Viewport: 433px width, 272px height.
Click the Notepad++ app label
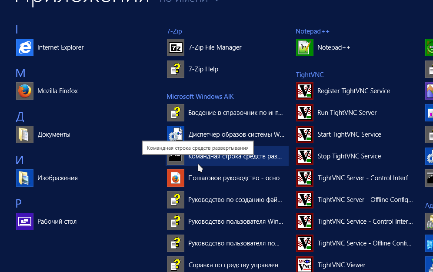tap(333, 47)
